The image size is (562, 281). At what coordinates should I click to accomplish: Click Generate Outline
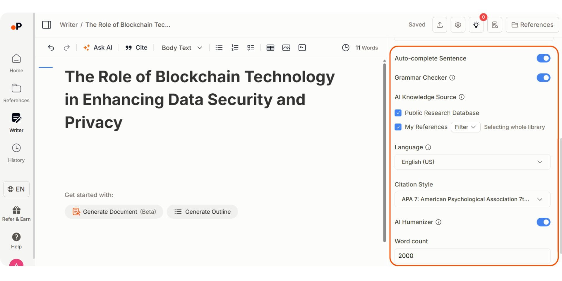(x=202, y=212)
